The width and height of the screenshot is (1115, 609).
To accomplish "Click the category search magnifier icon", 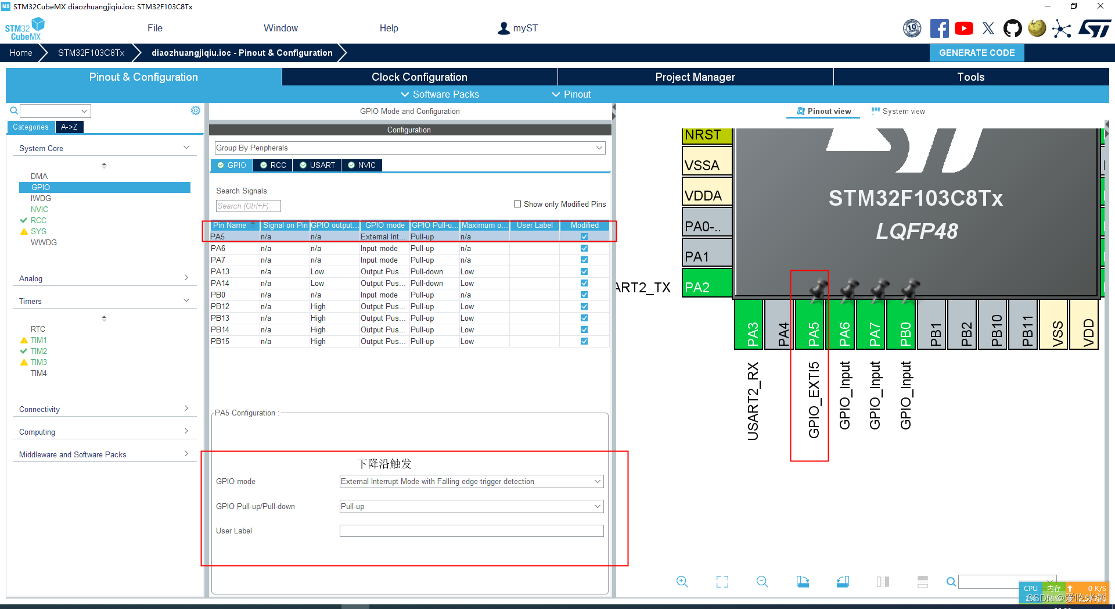I will point(14,110).
